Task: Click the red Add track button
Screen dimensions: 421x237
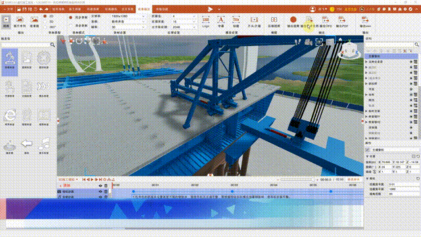Action: [64, 186]
